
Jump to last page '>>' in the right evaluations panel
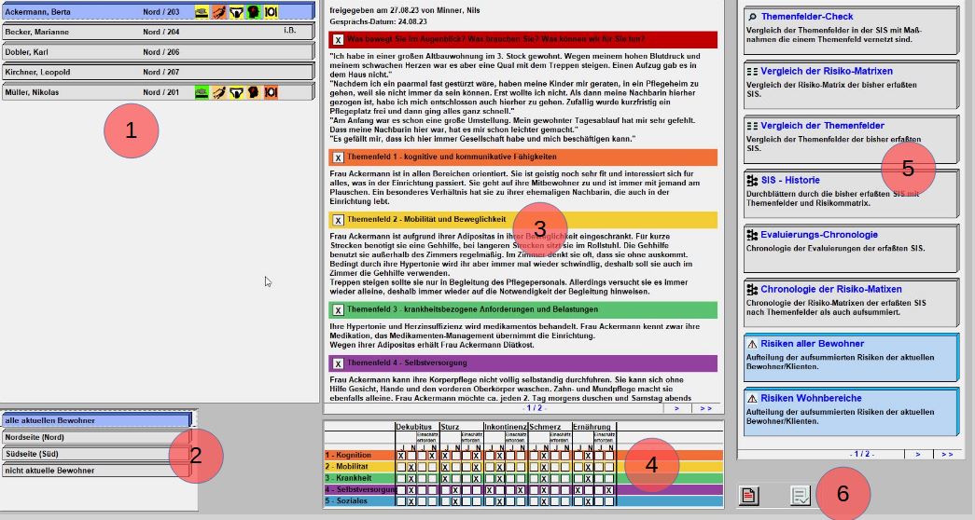[947, 454]
